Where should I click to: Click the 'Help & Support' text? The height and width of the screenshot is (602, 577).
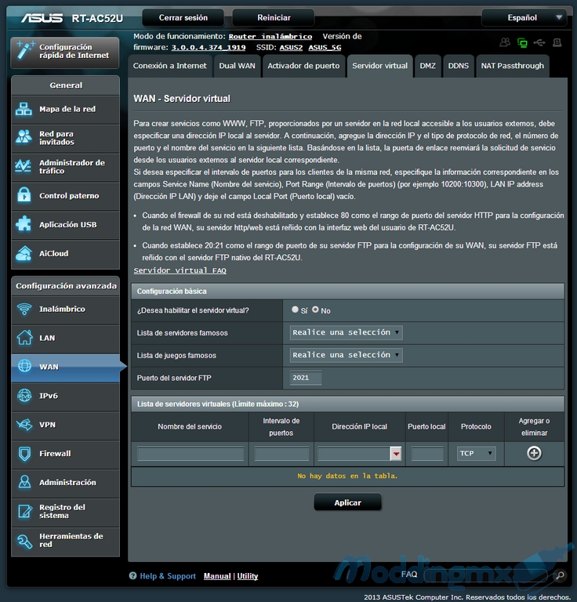pyautogui.click(x=168, y=576)
